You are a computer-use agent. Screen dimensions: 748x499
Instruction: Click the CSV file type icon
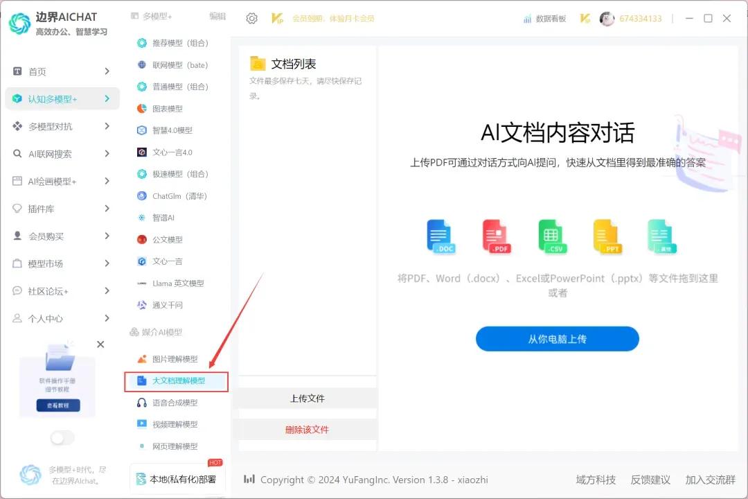(551, 236)
